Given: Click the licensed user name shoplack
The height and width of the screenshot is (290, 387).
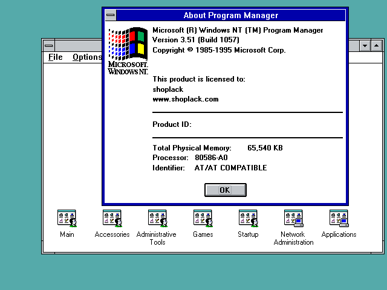Looking at the screenshot, I should (168, 89).
